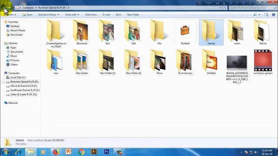Select the fifa folder
The image size is (278, 156).
[159, 32]
